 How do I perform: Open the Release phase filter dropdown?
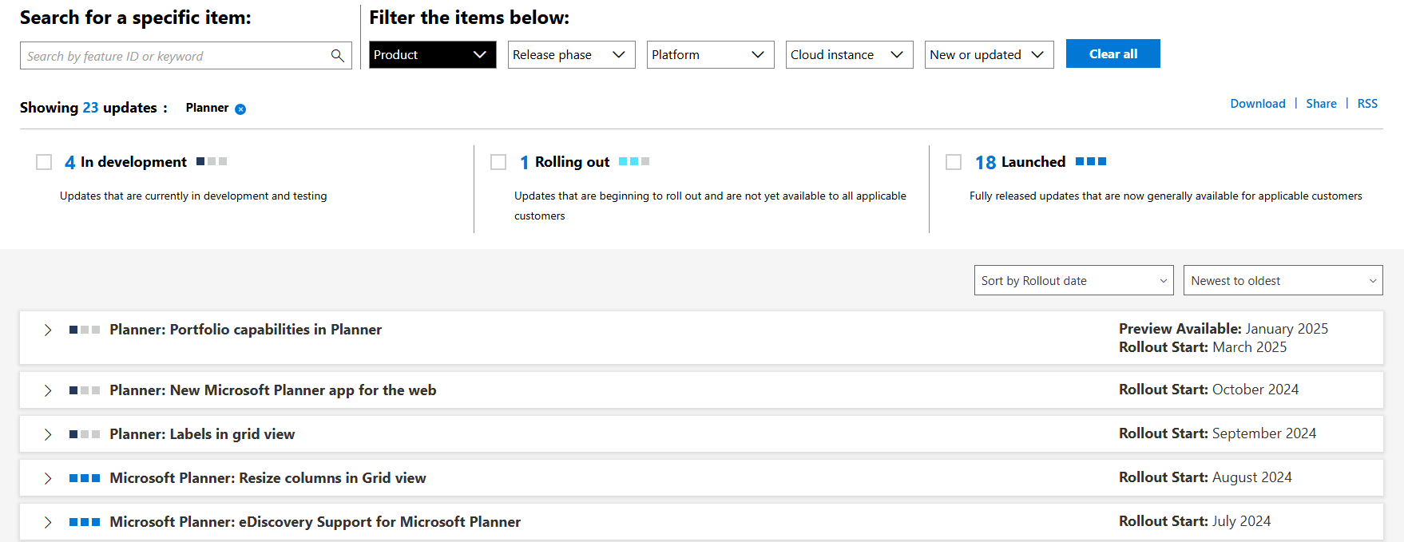click(x=571, y=54)
